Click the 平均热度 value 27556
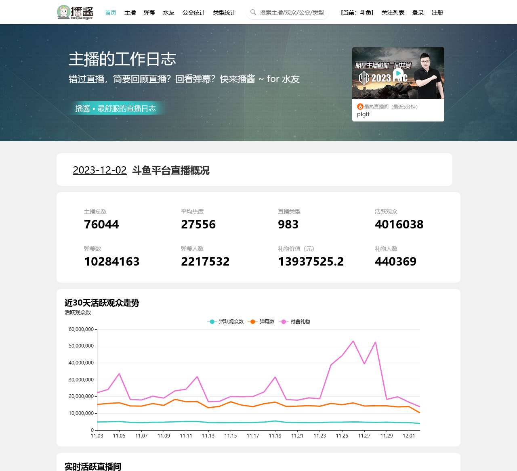This screenshot has width=517, height=471. click(x=198, y=224)
